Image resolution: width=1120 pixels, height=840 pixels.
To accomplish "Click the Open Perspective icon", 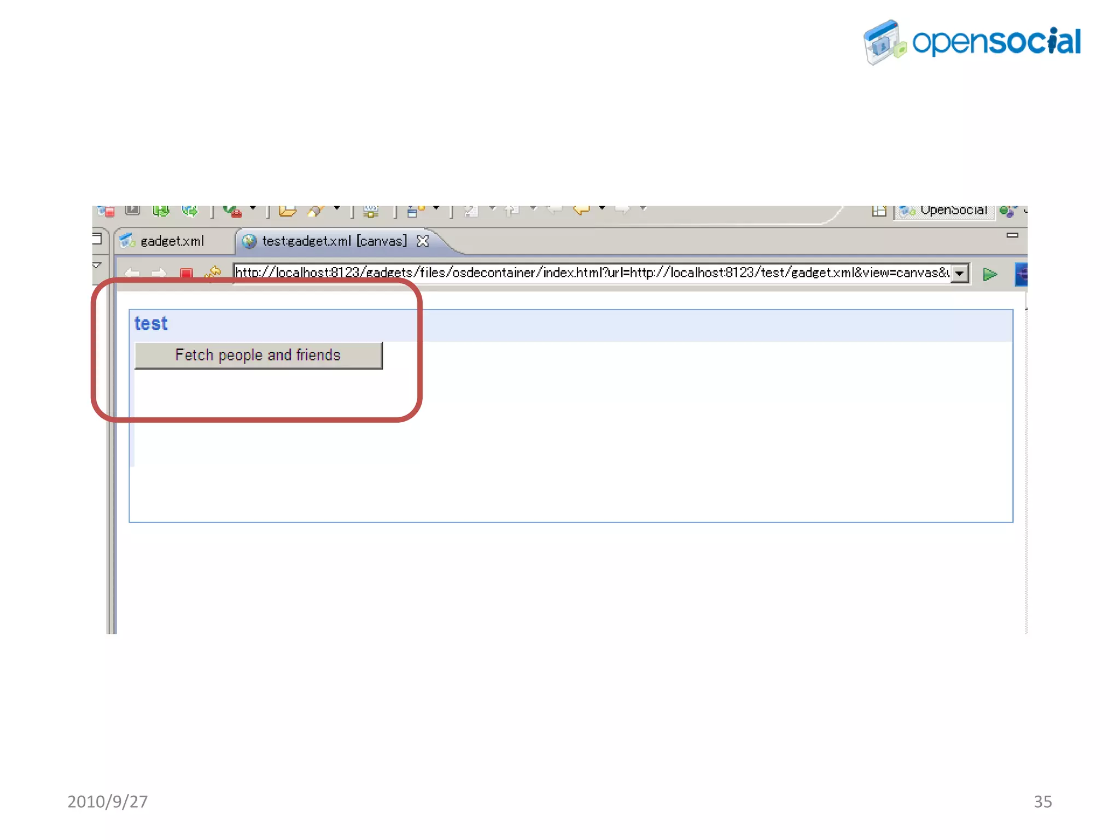I will (879, 211).
